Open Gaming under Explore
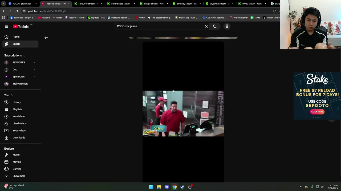 21,169
